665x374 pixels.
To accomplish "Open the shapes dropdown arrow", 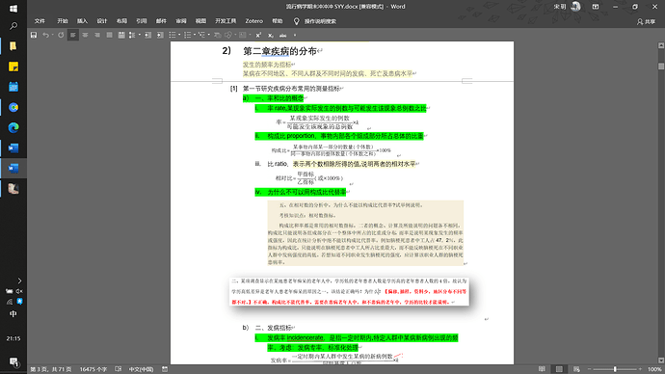I will click(x=235, y=36).
